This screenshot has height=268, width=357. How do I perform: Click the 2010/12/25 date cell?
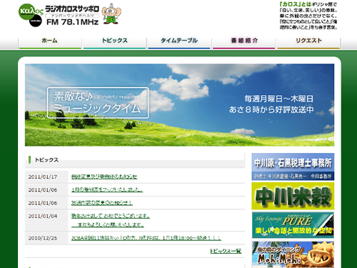tap(46, 238)
